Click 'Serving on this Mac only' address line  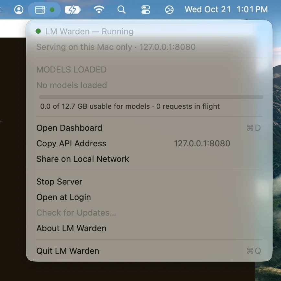point(116,47)
